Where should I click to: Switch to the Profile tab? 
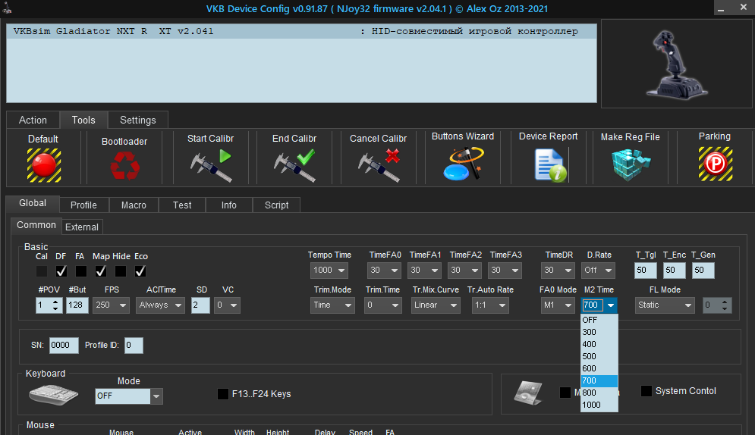click(83, 205)
